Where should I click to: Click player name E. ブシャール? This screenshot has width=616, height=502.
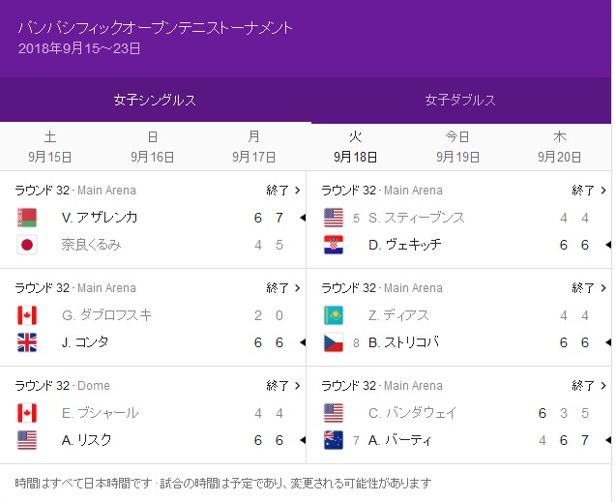pyautogui.click(x=100, y=413)
